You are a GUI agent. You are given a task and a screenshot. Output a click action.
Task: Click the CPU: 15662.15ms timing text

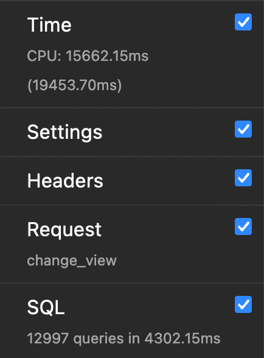(88, 56)
